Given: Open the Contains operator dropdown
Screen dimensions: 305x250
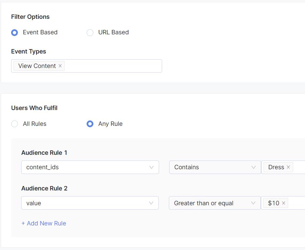Looking at the screenshot, I should (x=215, y=167).
